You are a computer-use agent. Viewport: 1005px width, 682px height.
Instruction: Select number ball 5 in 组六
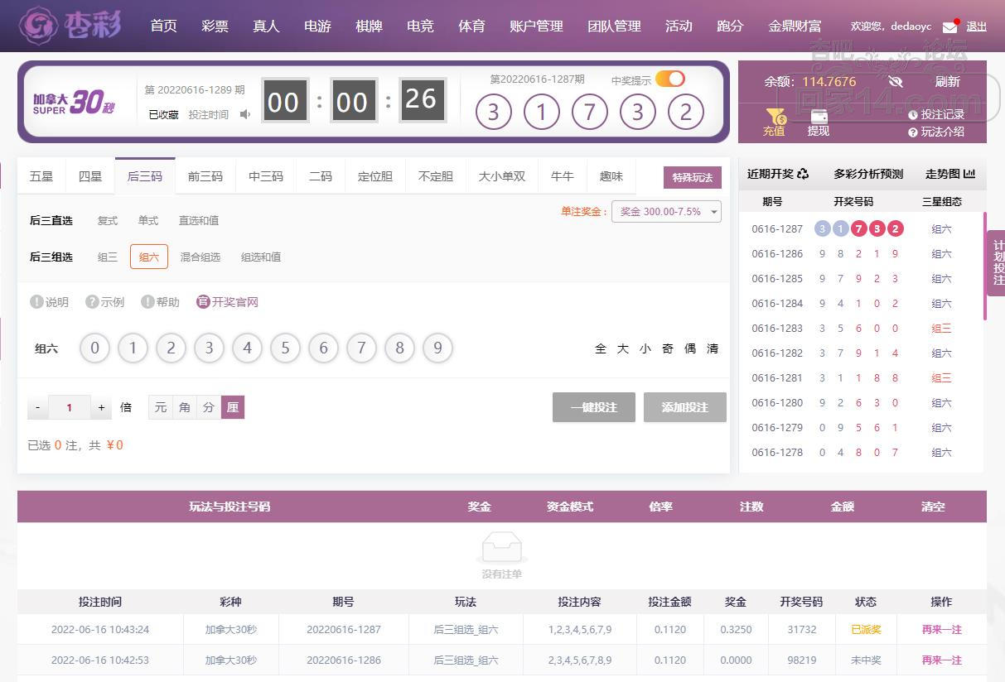(x=285, y=348)
